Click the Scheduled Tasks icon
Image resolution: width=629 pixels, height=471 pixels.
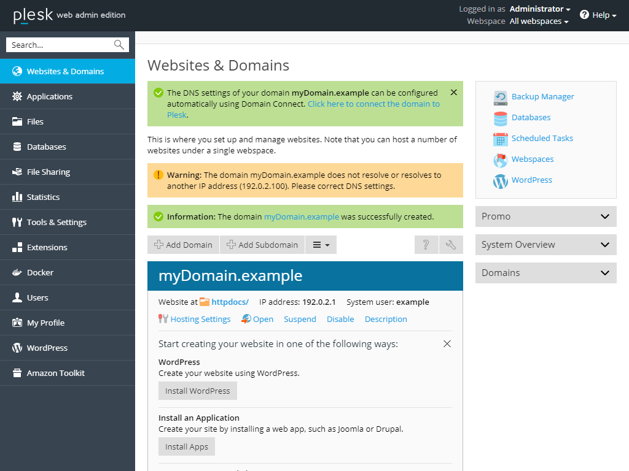(x=500, y=138)
